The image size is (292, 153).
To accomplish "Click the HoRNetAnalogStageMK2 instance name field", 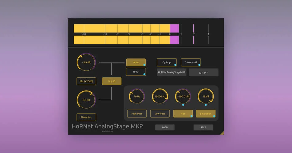I will point(172,72).
